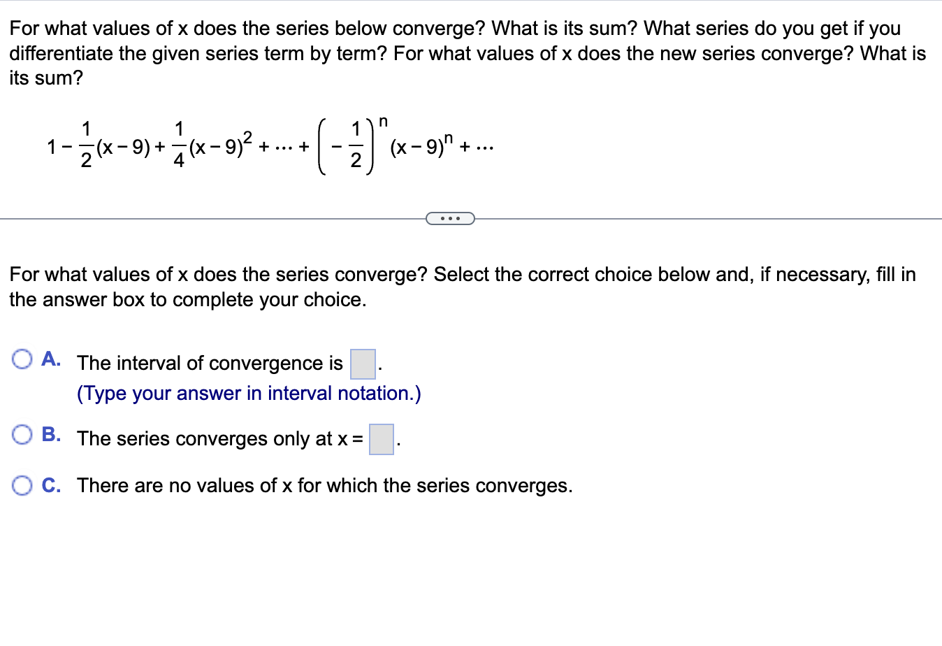Click the text Type your answer in interval notation

click(249, 393)
